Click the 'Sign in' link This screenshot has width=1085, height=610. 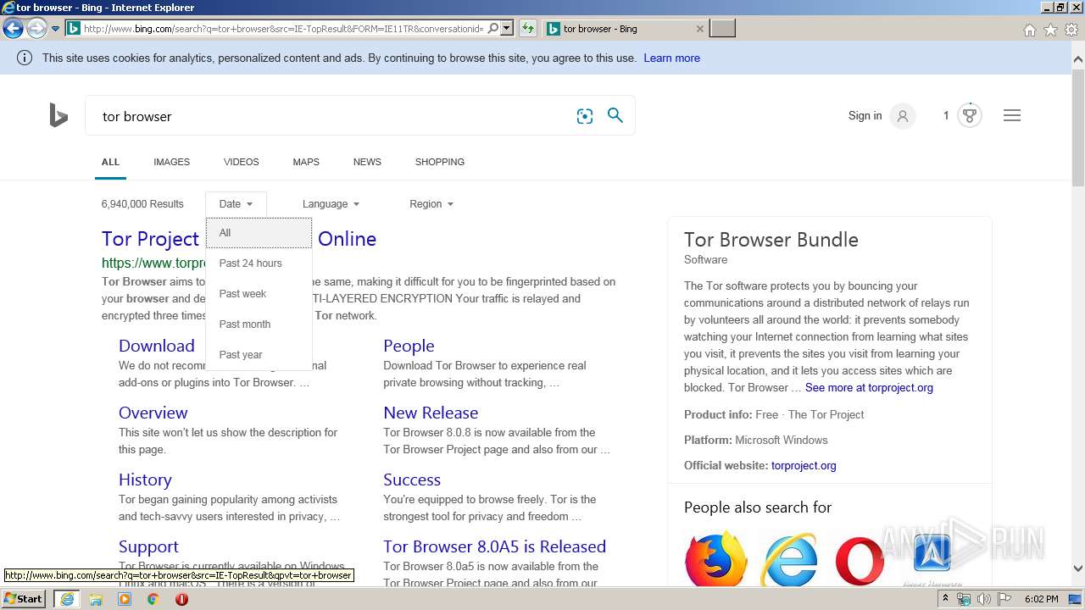click(865, 116)
